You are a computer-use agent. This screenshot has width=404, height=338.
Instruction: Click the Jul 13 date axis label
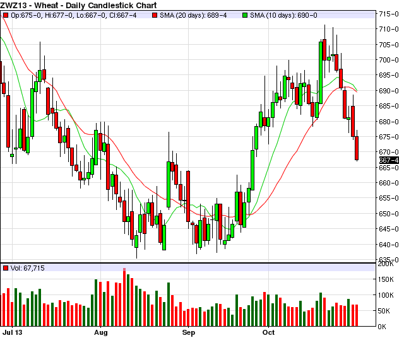13,332
